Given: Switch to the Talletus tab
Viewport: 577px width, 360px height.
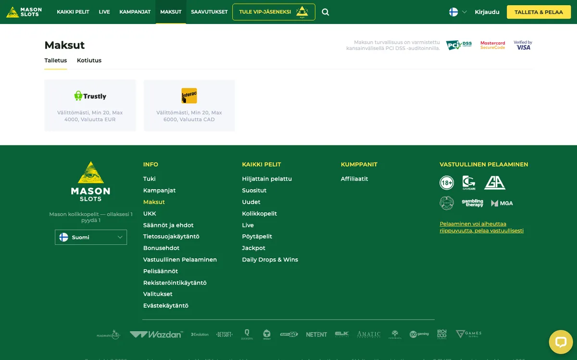Looking at the screenshot, I should 56,60.
